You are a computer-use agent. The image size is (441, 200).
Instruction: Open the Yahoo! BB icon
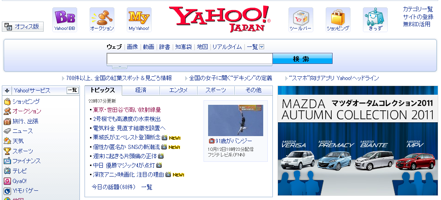[x=64, y=17]
